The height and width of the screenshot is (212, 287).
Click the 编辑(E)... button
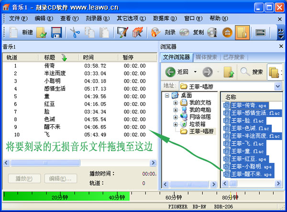click(61, 178)
